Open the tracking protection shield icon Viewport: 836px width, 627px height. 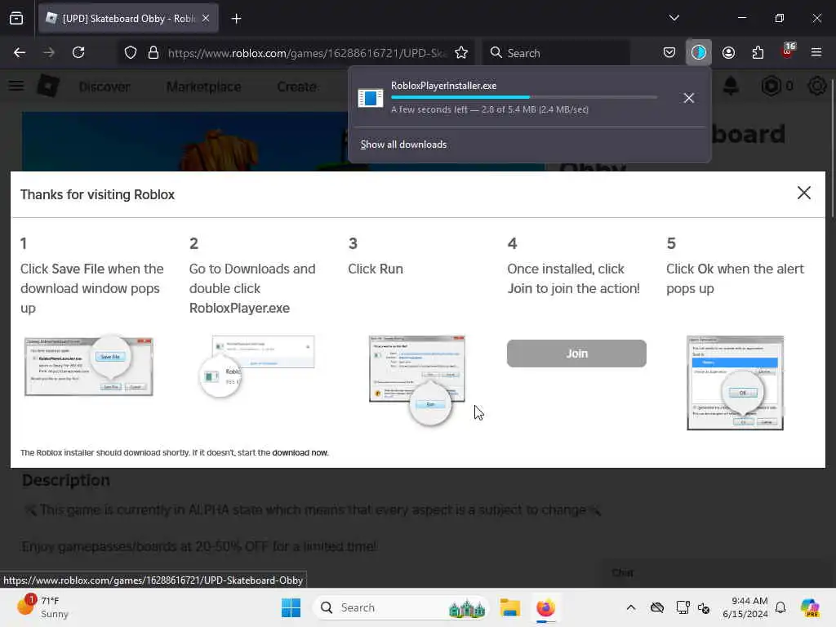(131, 52)
